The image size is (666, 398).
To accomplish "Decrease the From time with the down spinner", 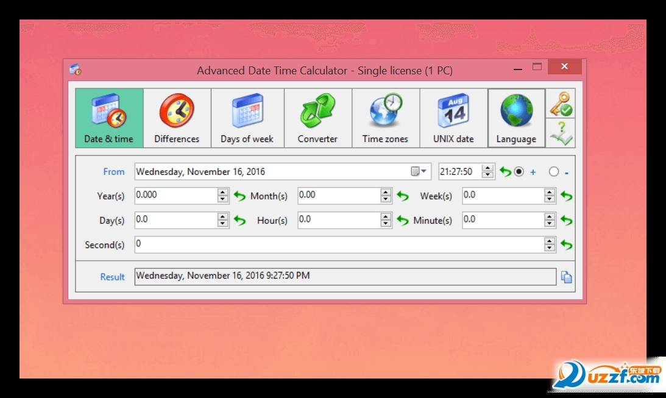I will click(487, 175).
